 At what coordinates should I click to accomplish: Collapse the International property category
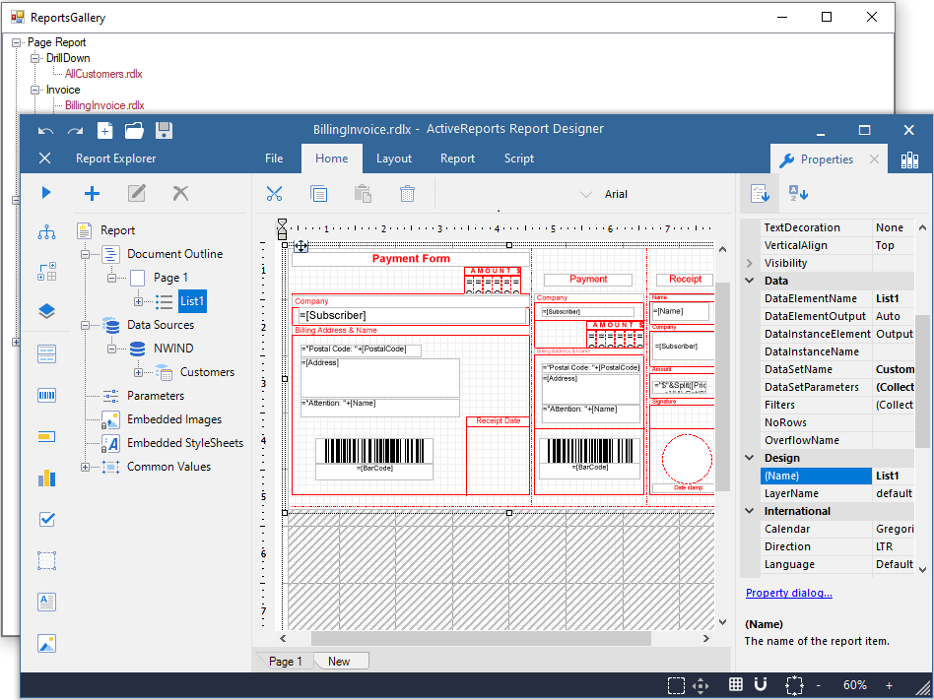tap(750, 511)
